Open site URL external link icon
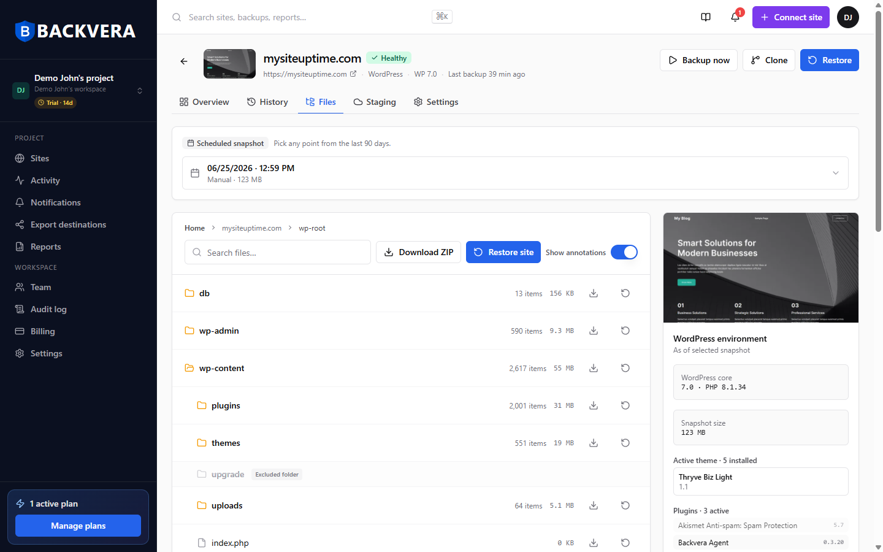This screenshot has height=552, width=883. pos(353,74)
